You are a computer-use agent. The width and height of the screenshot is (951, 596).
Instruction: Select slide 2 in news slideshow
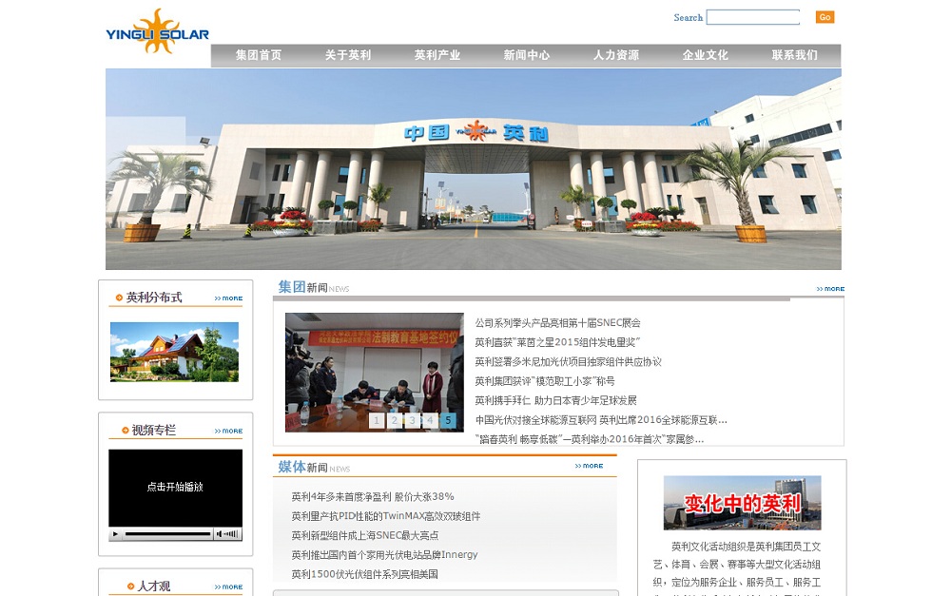coord(395,420)
